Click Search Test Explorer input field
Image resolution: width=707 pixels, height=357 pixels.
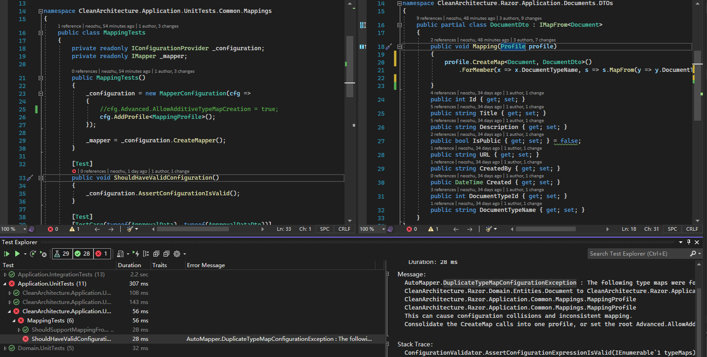(638, 254)
